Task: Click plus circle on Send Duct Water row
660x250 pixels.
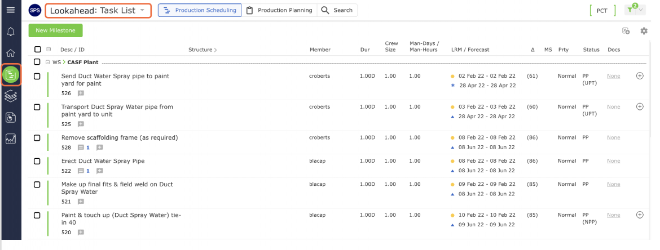Action: [x=640, y=76]
